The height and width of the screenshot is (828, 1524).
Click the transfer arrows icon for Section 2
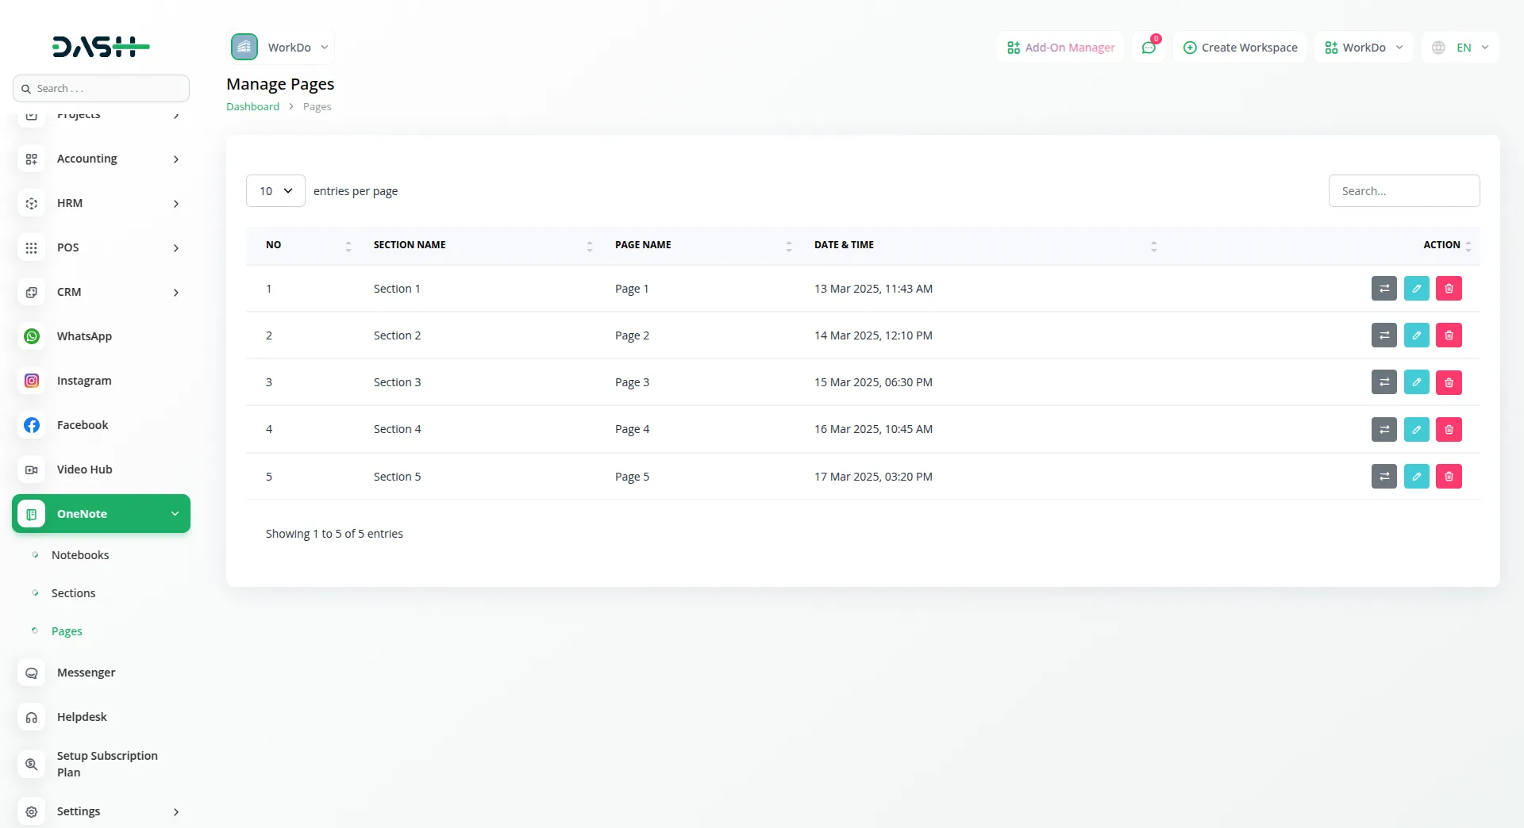pyautogui.click(x=1384, y=335)
